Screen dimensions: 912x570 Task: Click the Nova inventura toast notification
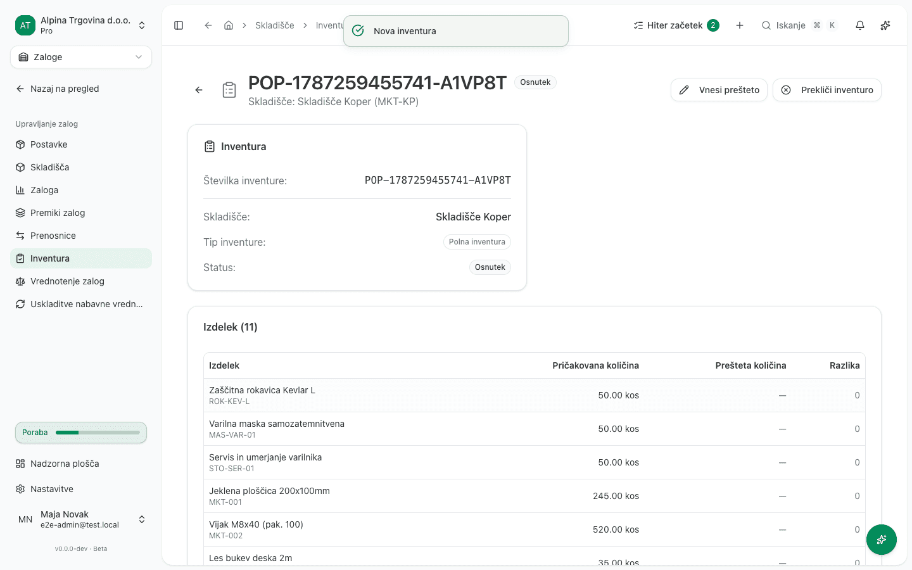pyautogui.click(x=456, y=31)
